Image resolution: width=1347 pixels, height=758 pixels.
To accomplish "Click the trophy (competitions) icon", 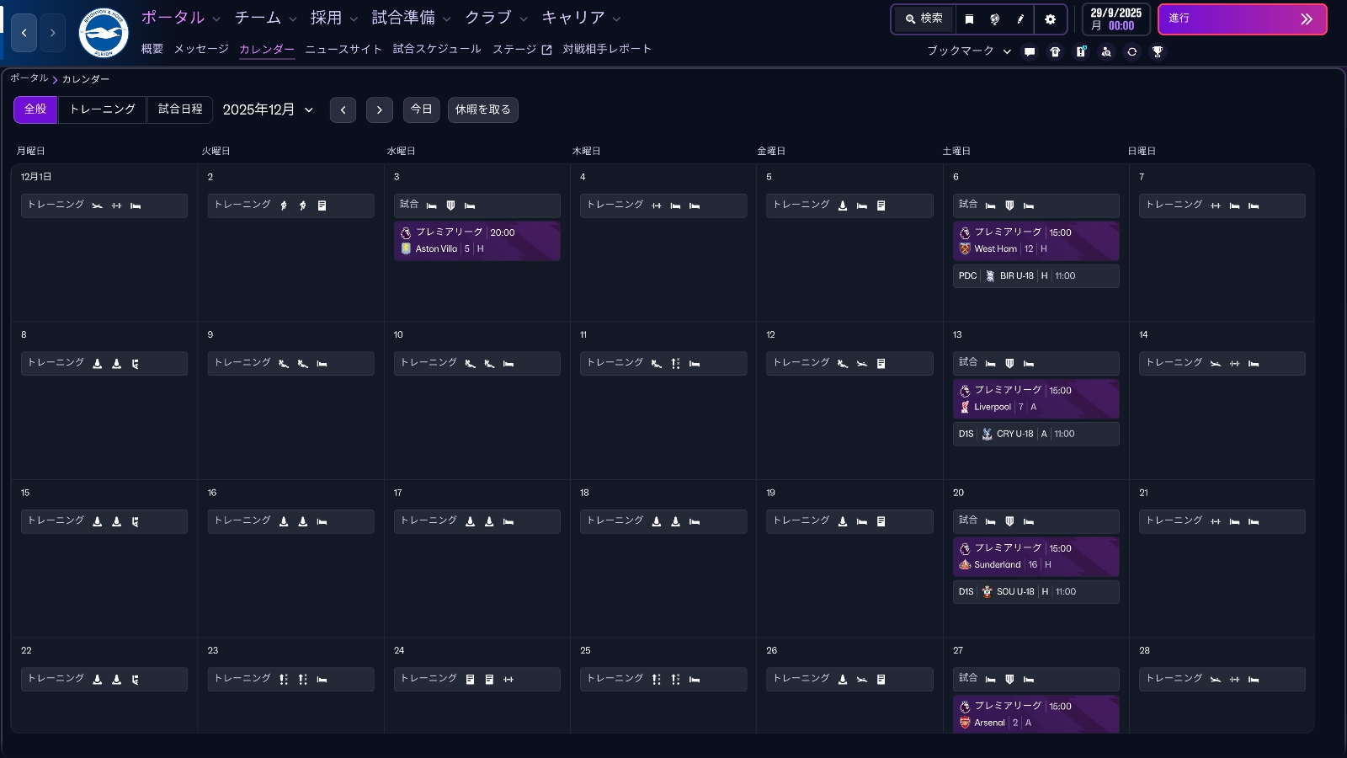I will click(1158, 51).
